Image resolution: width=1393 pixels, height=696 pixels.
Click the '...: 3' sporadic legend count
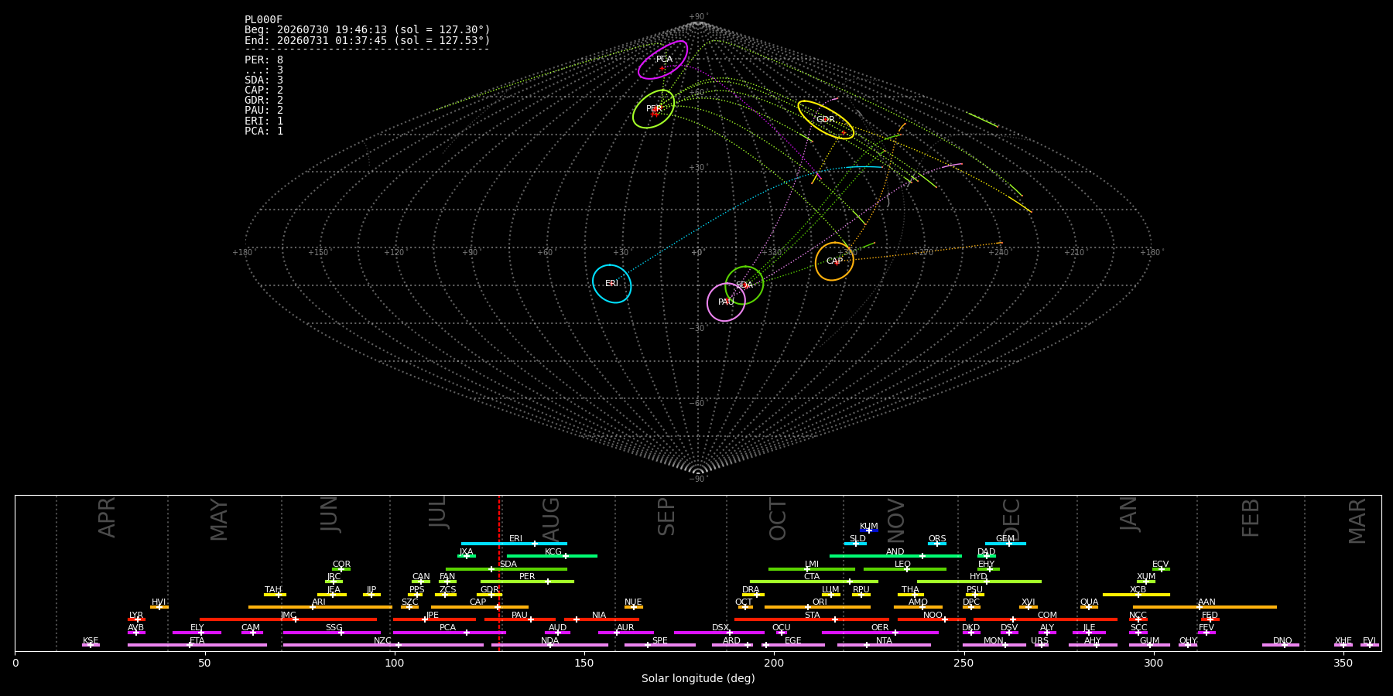pos(264,70)
